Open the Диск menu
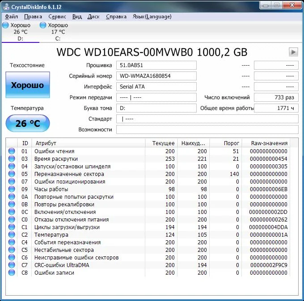This screenshot has width=304, height=301. click(x=93, y=17)
